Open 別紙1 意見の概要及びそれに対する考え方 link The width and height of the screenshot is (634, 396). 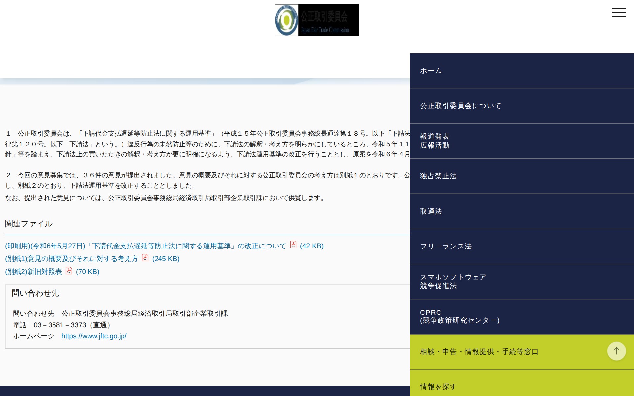click(x=72, y=259)
